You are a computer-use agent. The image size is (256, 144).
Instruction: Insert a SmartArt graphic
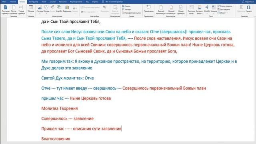pos(59,9)
